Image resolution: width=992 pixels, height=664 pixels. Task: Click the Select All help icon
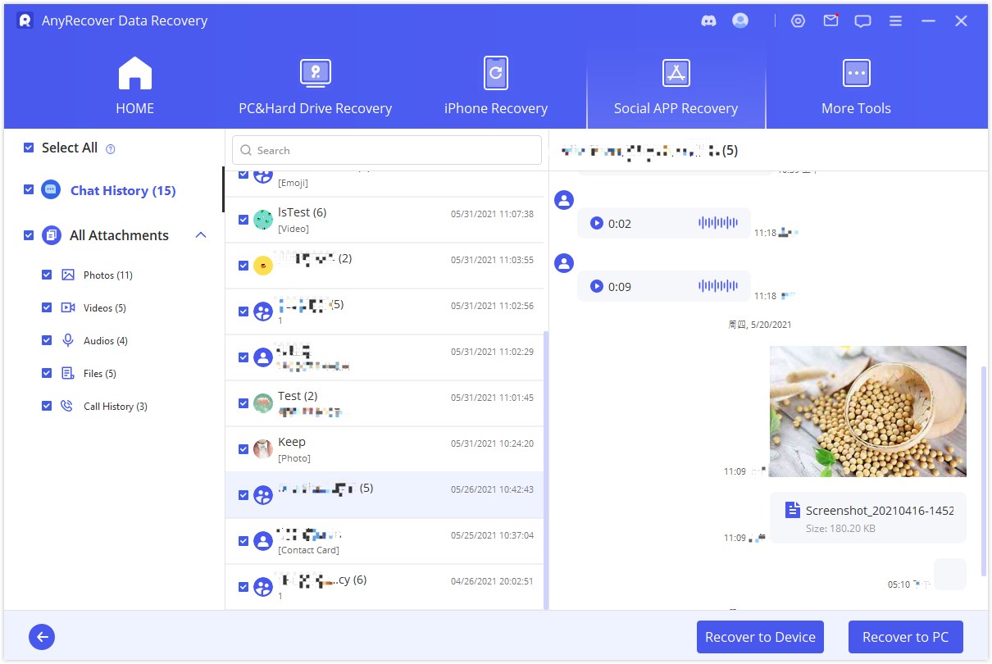(x=111, y=149)
